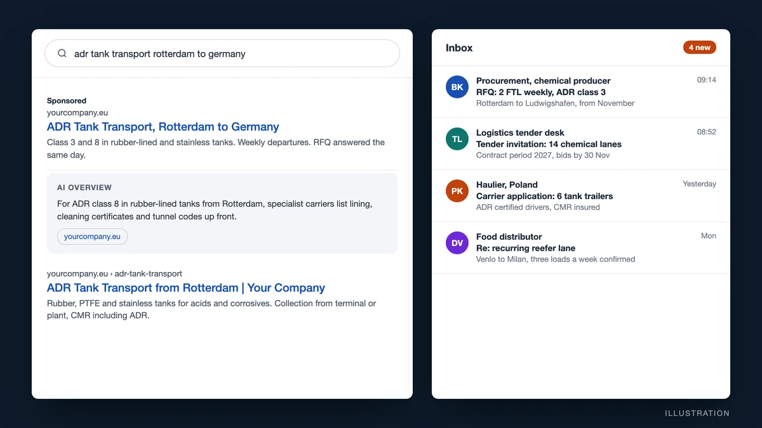Click the AI OVERVIEW heading
The width and height of the screenshot is (762, 428).
click(x=84, y=188)
